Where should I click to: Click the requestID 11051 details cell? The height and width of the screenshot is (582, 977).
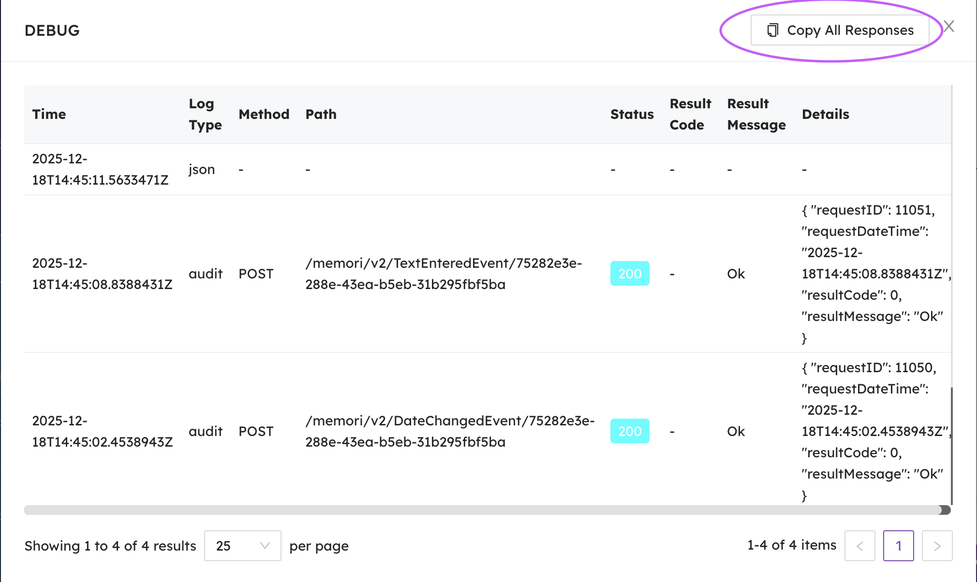coord(872,274)
